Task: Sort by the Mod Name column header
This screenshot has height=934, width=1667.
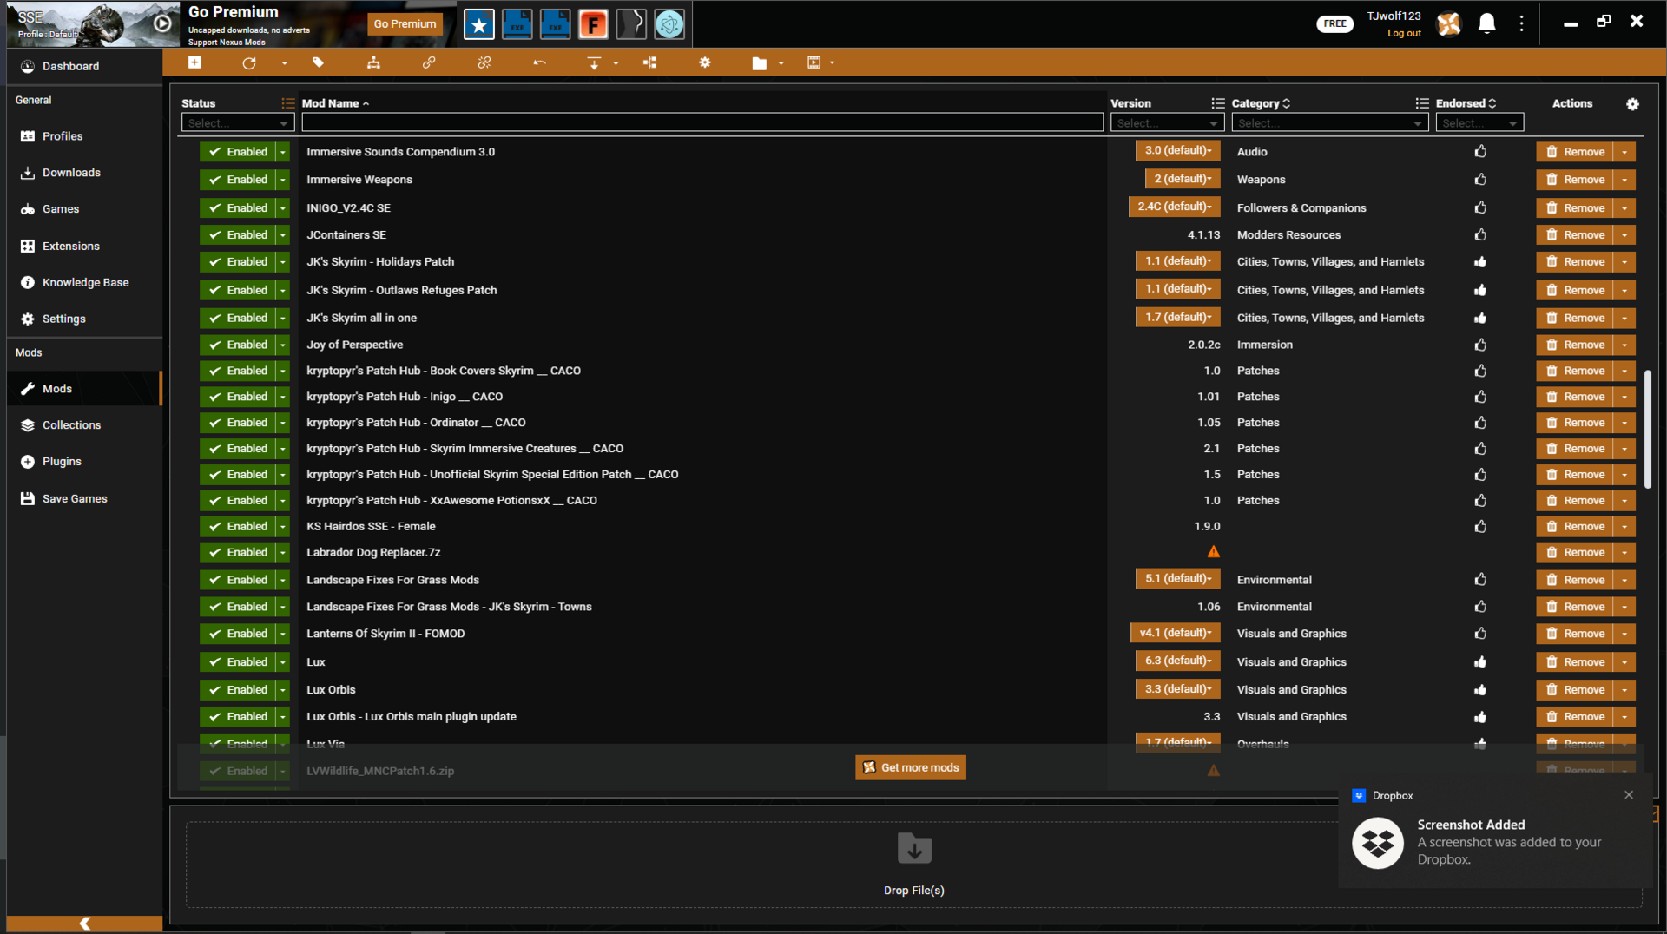Action: tap(335, 103)
